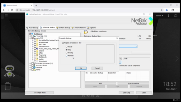Click the browser address bar
The image size is (181, 102).
pos(88,10)
